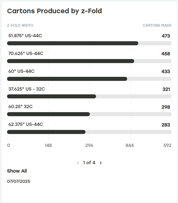Select the 60" US-44C row label
The width and height of the screenshot is (178, 203).
[x=21, y=71]
